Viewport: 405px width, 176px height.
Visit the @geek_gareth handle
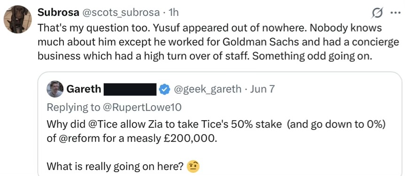pyautogui.click(x=208, y=89)
